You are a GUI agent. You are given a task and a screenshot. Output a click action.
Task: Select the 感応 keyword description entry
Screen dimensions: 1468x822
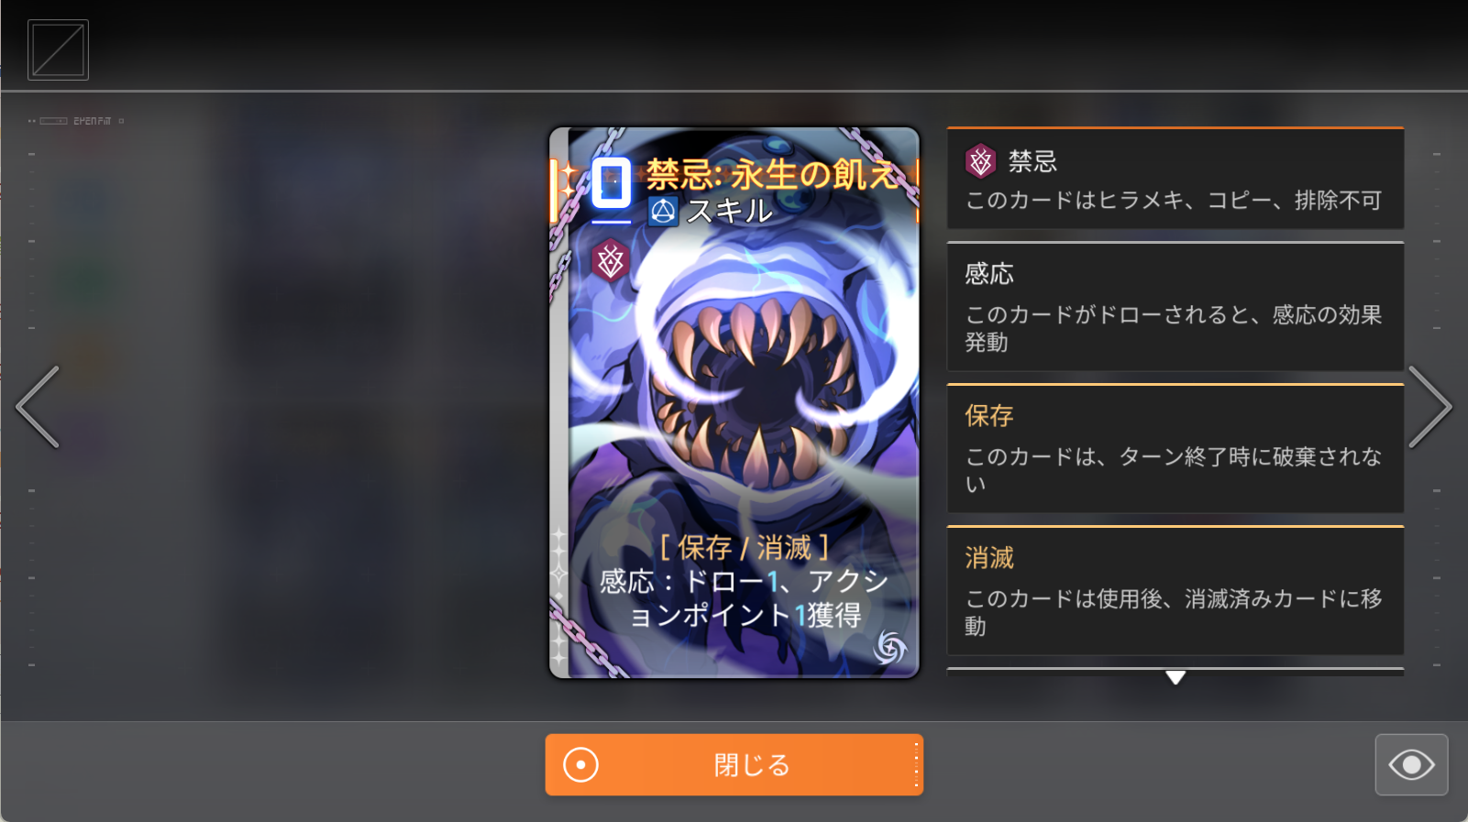1176,306
